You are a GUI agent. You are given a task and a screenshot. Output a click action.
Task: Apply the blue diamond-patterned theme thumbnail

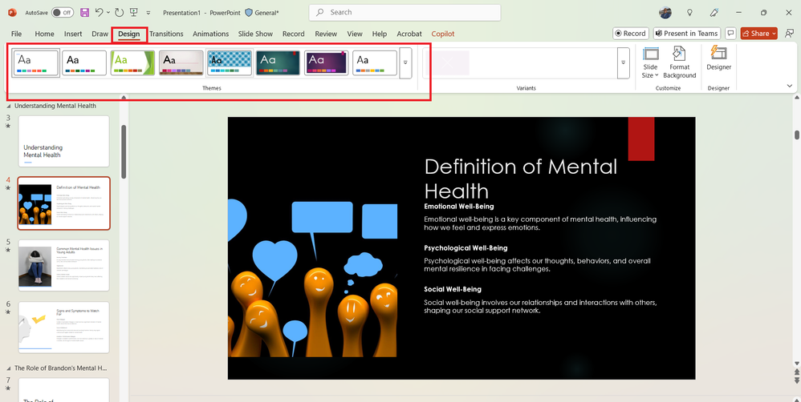point(230,62)
